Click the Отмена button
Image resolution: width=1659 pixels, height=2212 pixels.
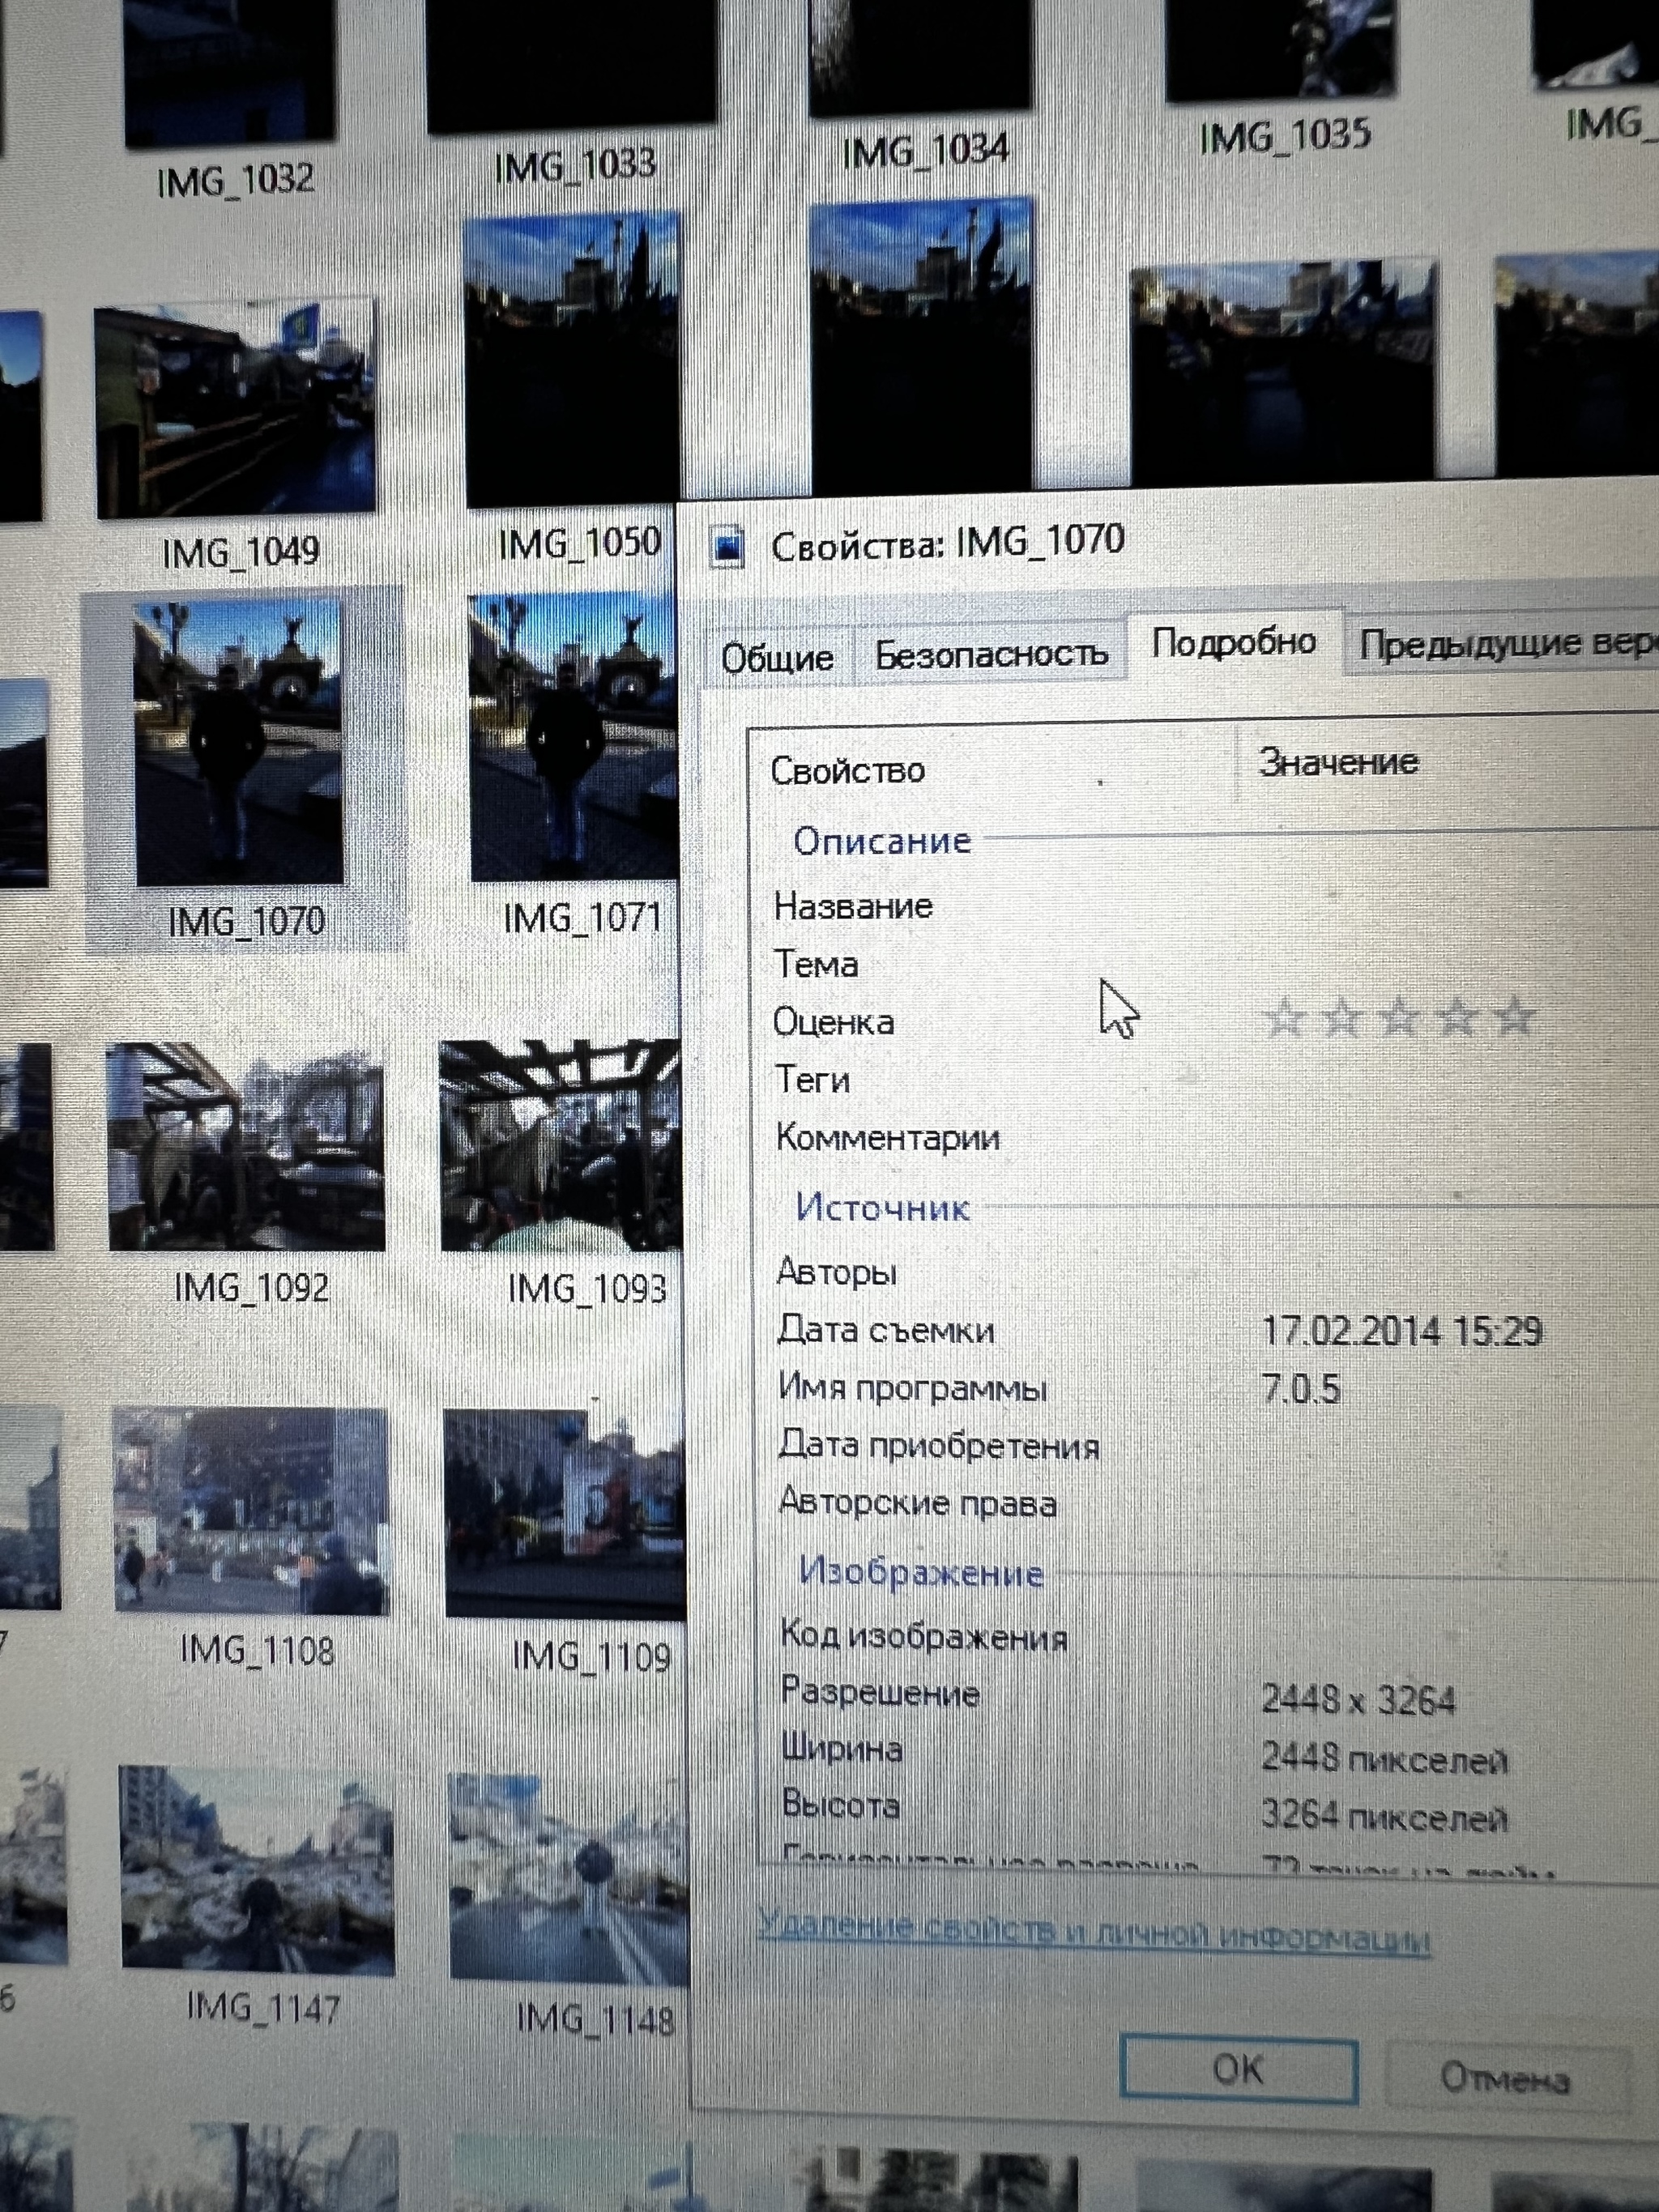click(1505, 2080)
